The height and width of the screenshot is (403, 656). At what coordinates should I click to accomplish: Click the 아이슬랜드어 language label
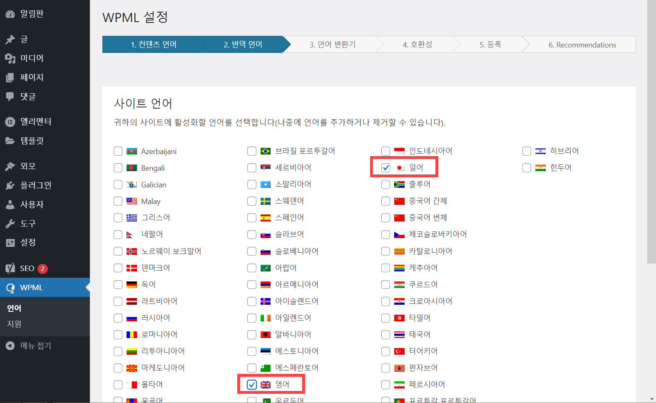pos(297,301)
